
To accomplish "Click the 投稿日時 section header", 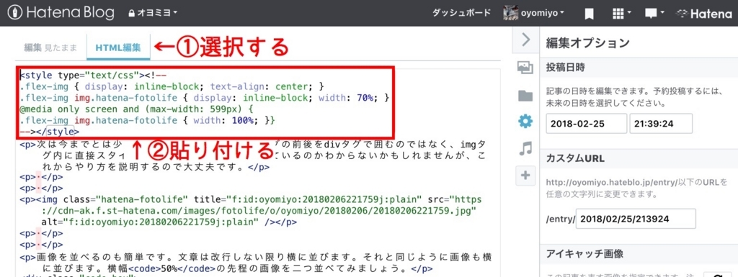I will click(x=565, y=68).
